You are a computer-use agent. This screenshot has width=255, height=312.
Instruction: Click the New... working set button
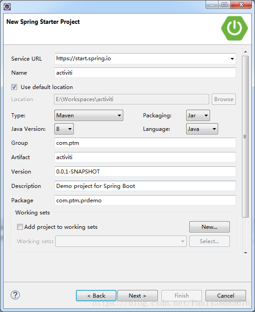pos(210,227)
